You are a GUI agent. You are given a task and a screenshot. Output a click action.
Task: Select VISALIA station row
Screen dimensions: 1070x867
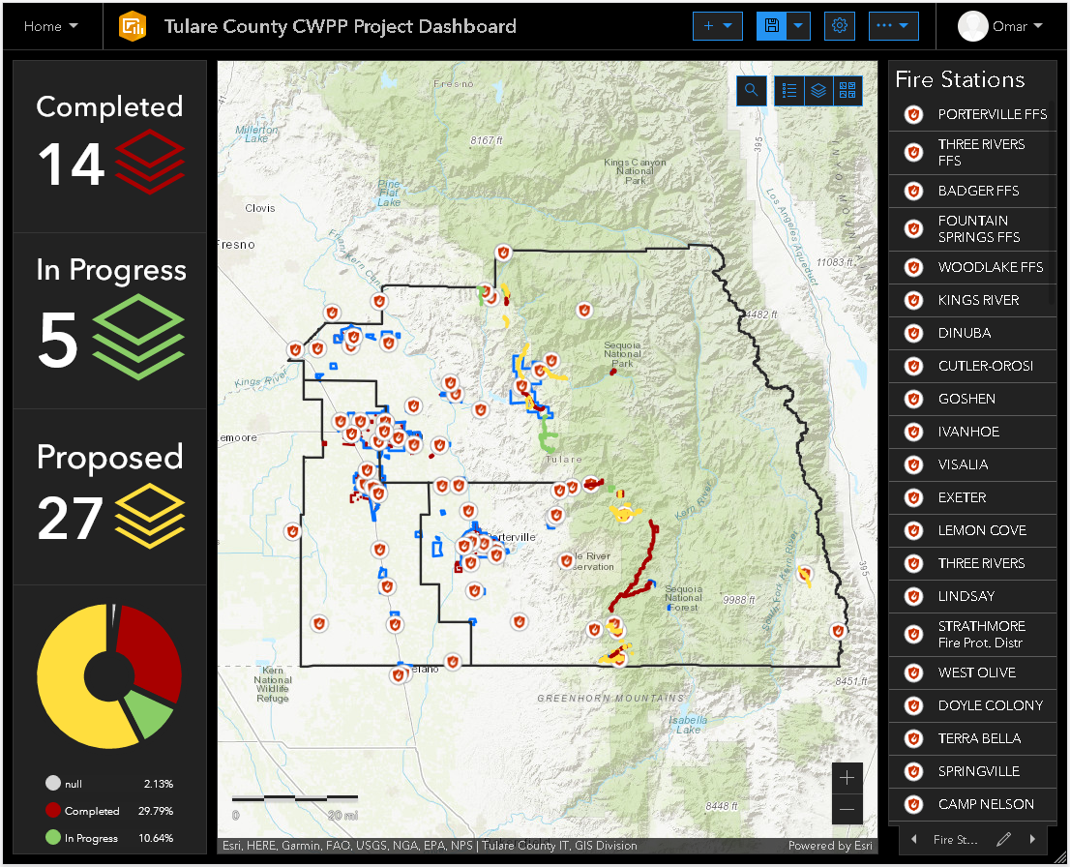[x=972, y=464]
